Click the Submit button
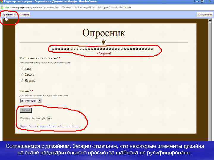 click(26, 110)
